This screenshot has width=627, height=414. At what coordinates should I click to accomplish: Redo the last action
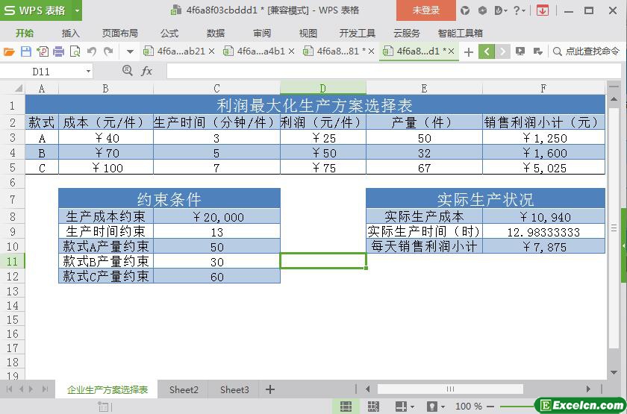pos(108,51)
